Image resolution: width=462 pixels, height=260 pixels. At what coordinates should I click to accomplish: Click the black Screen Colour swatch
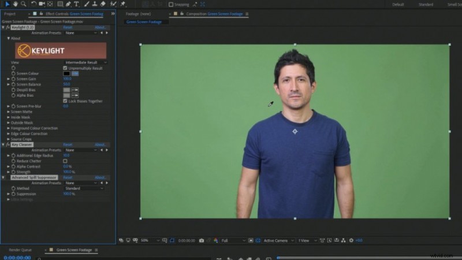(66, 73)
